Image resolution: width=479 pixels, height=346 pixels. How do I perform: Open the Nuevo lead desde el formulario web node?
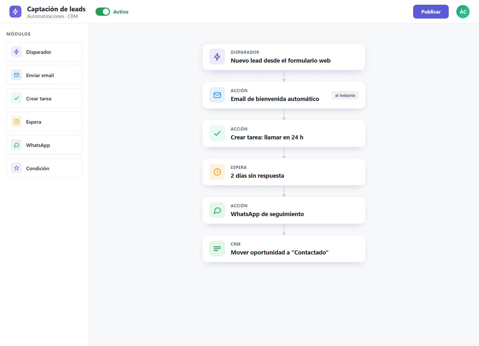pyautogui.click(x=284, y=57)
